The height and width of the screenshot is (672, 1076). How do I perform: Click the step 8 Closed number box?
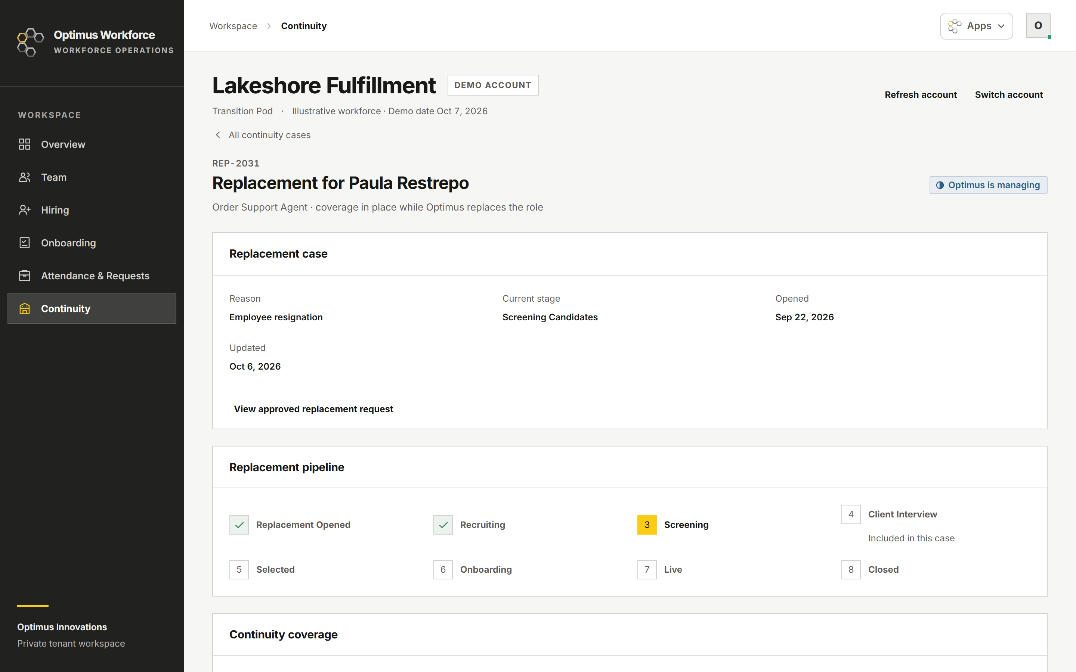point(851,569)
